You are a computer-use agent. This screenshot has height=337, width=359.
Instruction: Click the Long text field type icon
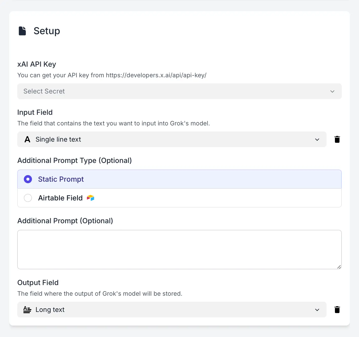(x=27, y=310)
